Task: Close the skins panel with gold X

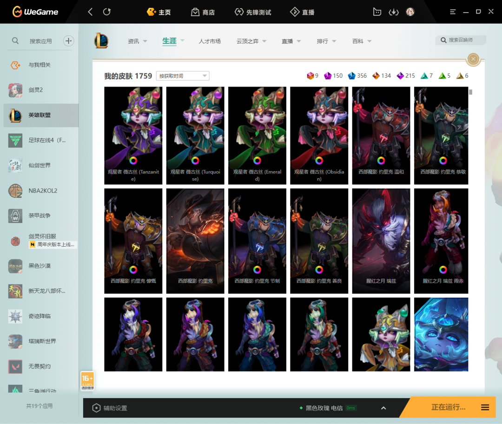Action: (473, 59)
